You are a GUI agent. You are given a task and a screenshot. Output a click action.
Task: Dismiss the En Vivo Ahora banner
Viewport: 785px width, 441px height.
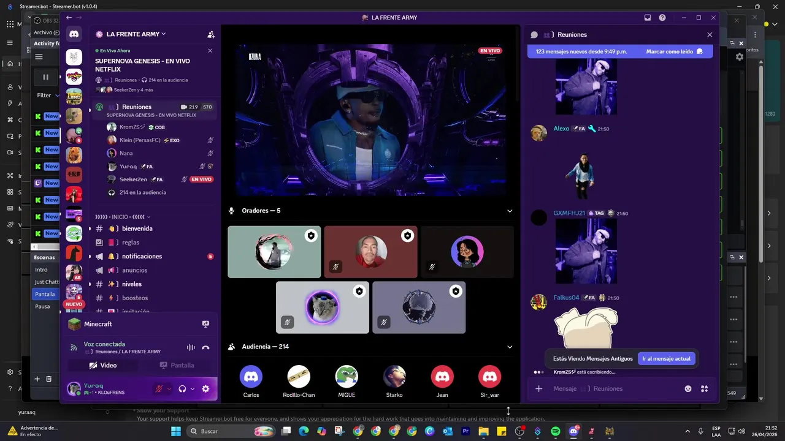pyautogui.click(x=210, y=51)
